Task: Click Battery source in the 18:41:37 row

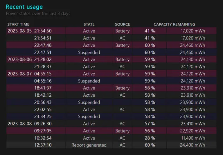Action: 123,88
